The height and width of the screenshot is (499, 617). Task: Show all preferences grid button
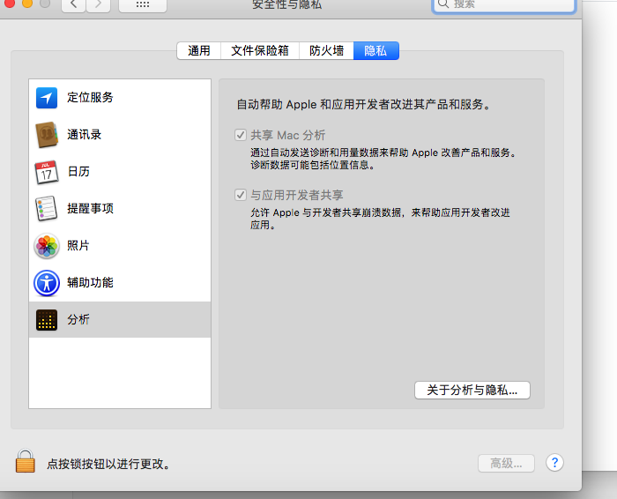pos(142,5)
